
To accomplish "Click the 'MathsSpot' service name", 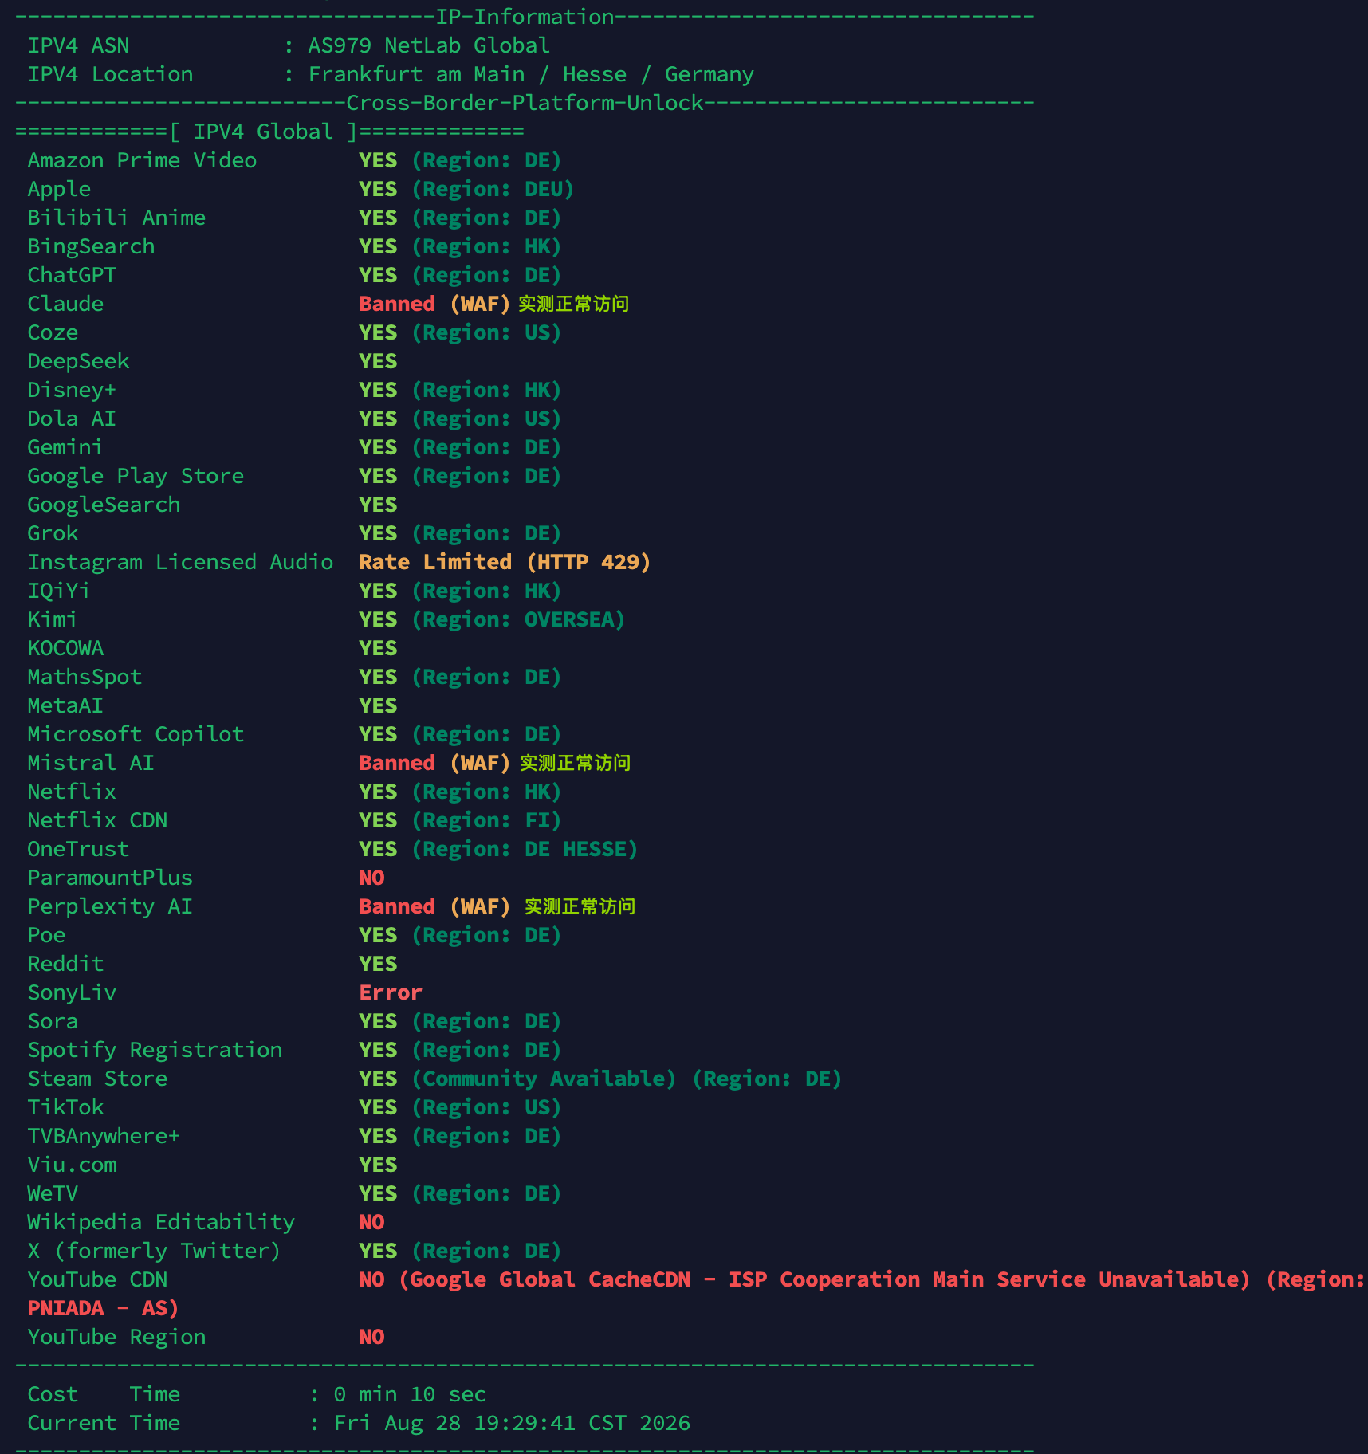I will pos(85,677).
